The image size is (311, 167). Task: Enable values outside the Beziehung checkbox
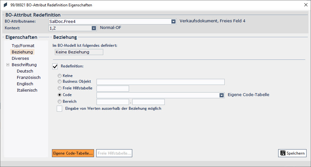(60, 108)
